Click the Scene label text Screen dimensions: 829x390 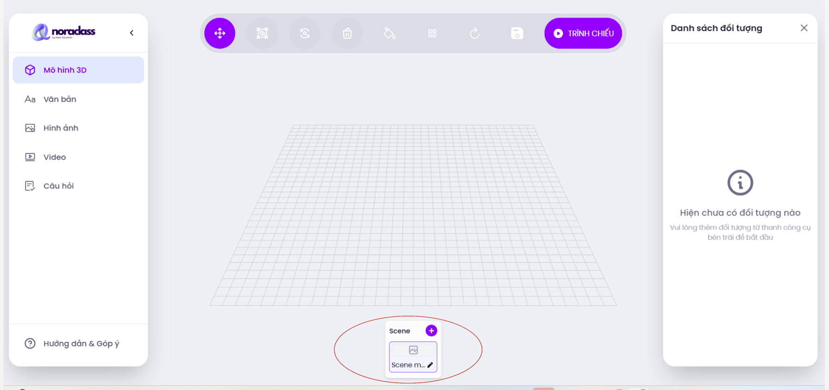pyautogui.click(x=400, y=331)
